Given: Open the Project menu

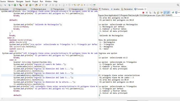Looking at the screenshot, I should (35, 1).
